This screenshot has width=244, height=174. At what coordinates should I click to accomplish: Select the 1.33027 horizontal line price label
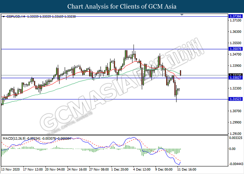[235, 78]
